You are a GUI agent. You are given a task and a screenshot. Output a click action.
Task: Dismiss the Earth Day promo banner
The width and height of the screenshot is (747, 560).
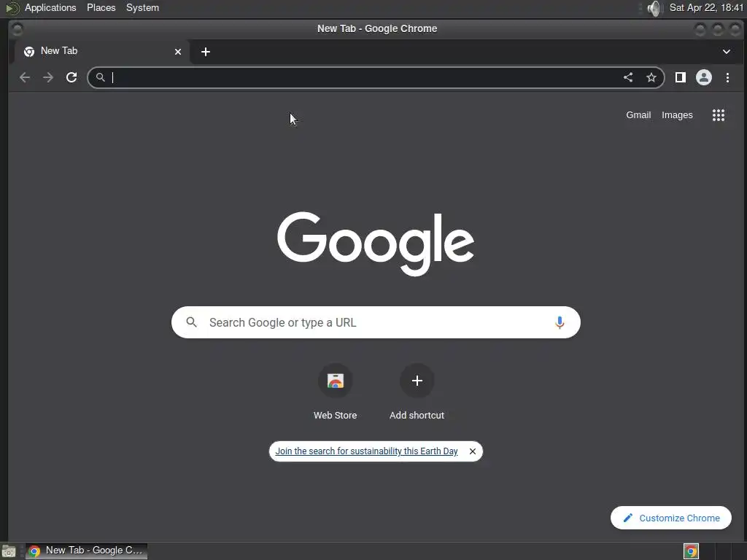point(473,451)
